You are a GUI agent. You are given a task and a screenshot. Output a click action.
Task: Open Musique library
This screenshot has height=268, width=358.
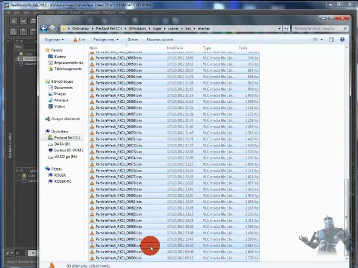coord(61,100)
